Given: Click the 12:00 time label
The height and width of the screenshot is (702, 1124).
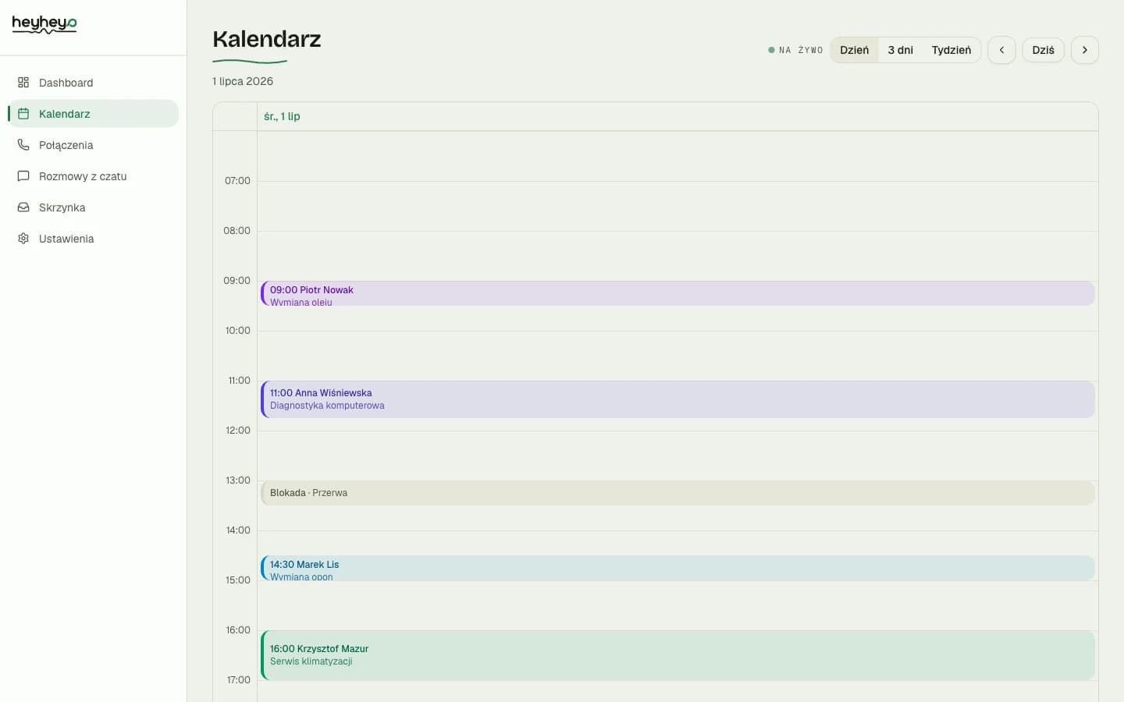Looking at the screenshot, I should coord(237,431).
